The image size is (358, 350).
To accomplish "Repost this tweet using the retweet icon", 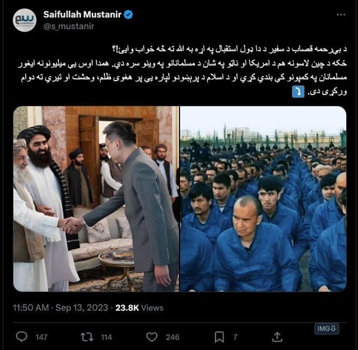I will [87, 337].
